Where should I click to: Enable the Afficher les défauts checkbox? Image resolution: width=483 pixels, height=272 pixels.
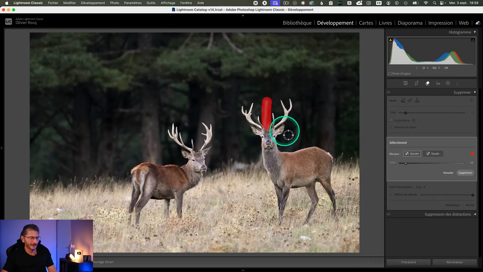[391, 194]
